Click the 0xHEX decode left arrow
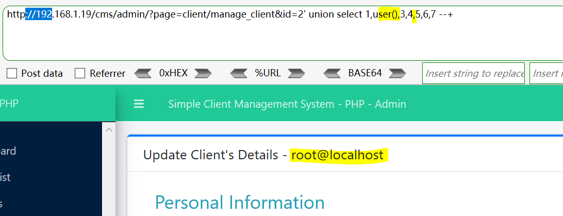Viewport: 563px width, 216px height. [143, 74]
